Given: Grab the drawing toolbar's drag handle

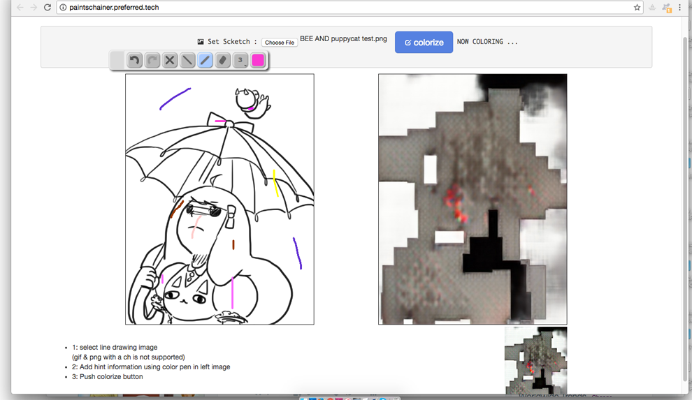Looking at the screenshot, I should (117, 60).
